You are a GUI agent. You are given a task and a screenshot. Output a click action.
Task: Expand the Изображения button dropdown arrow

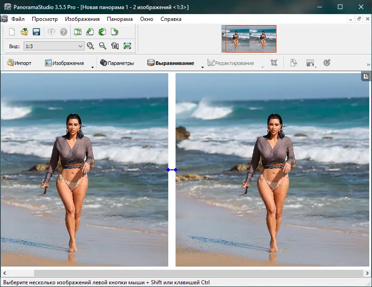tap(92, 67)
